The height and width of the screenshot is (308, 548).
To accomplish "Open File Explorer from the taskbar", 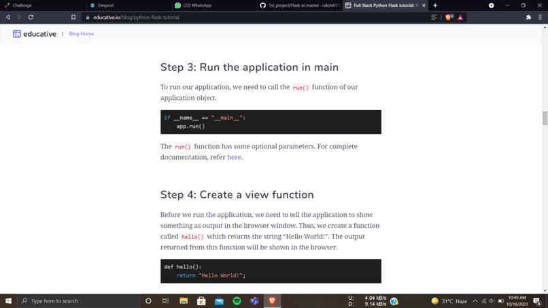I will 184,301.
